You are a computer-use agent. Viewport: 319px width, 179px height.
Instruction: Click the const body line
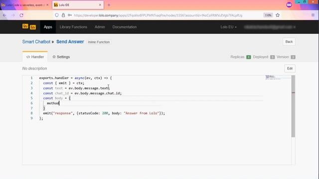click(57, 98)
